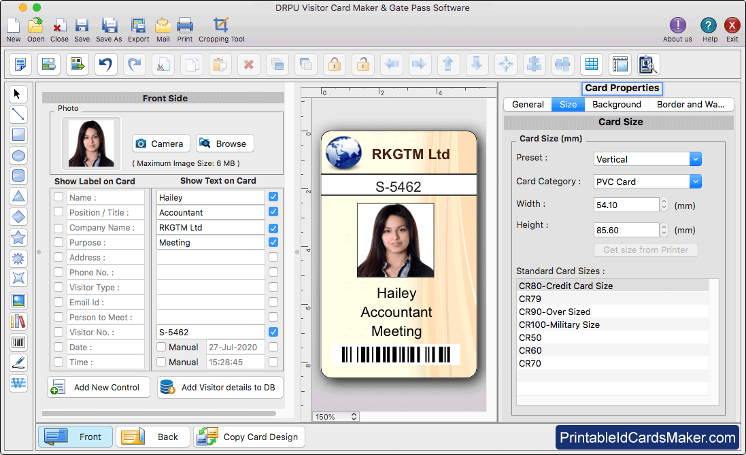Click the visitor photo thumbnail
The height and width of the screenshot is (455, 746).
pyautogui.click(x=91, y=144)
